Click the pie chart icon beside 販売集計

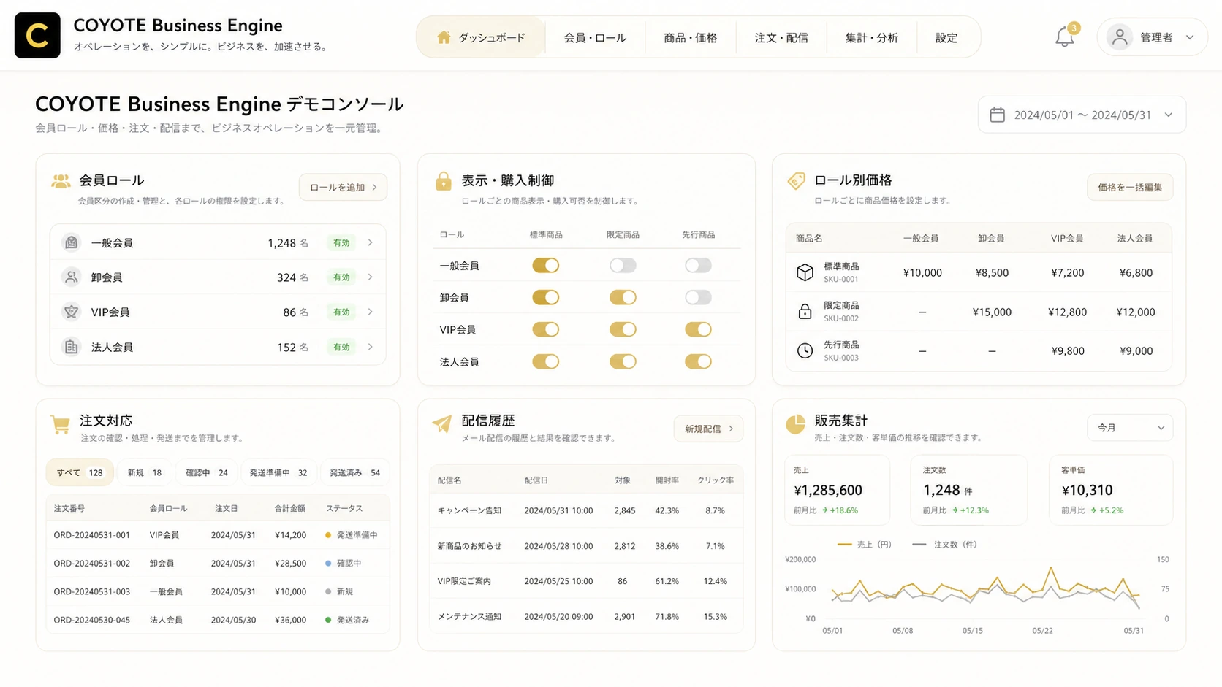pyautogui.click(x=795, y=423)
